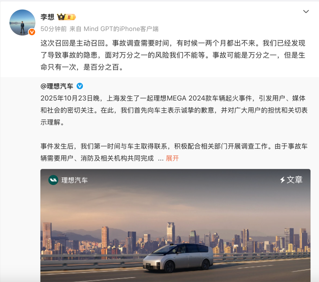Open the 李想 username link

pos(47,17)
